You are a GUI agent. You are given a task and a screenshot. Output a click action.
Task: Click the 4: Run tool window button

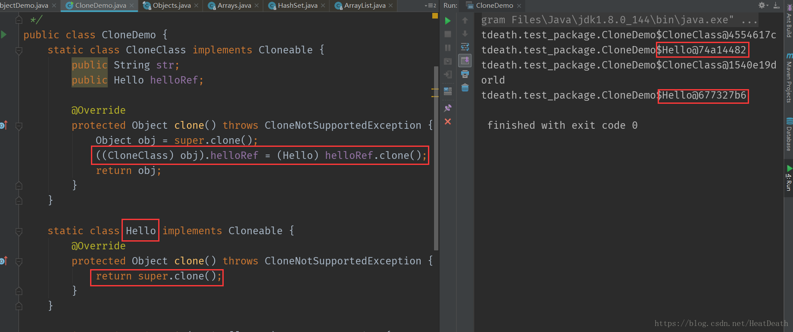pyautogui.click(x=789, y=178)
